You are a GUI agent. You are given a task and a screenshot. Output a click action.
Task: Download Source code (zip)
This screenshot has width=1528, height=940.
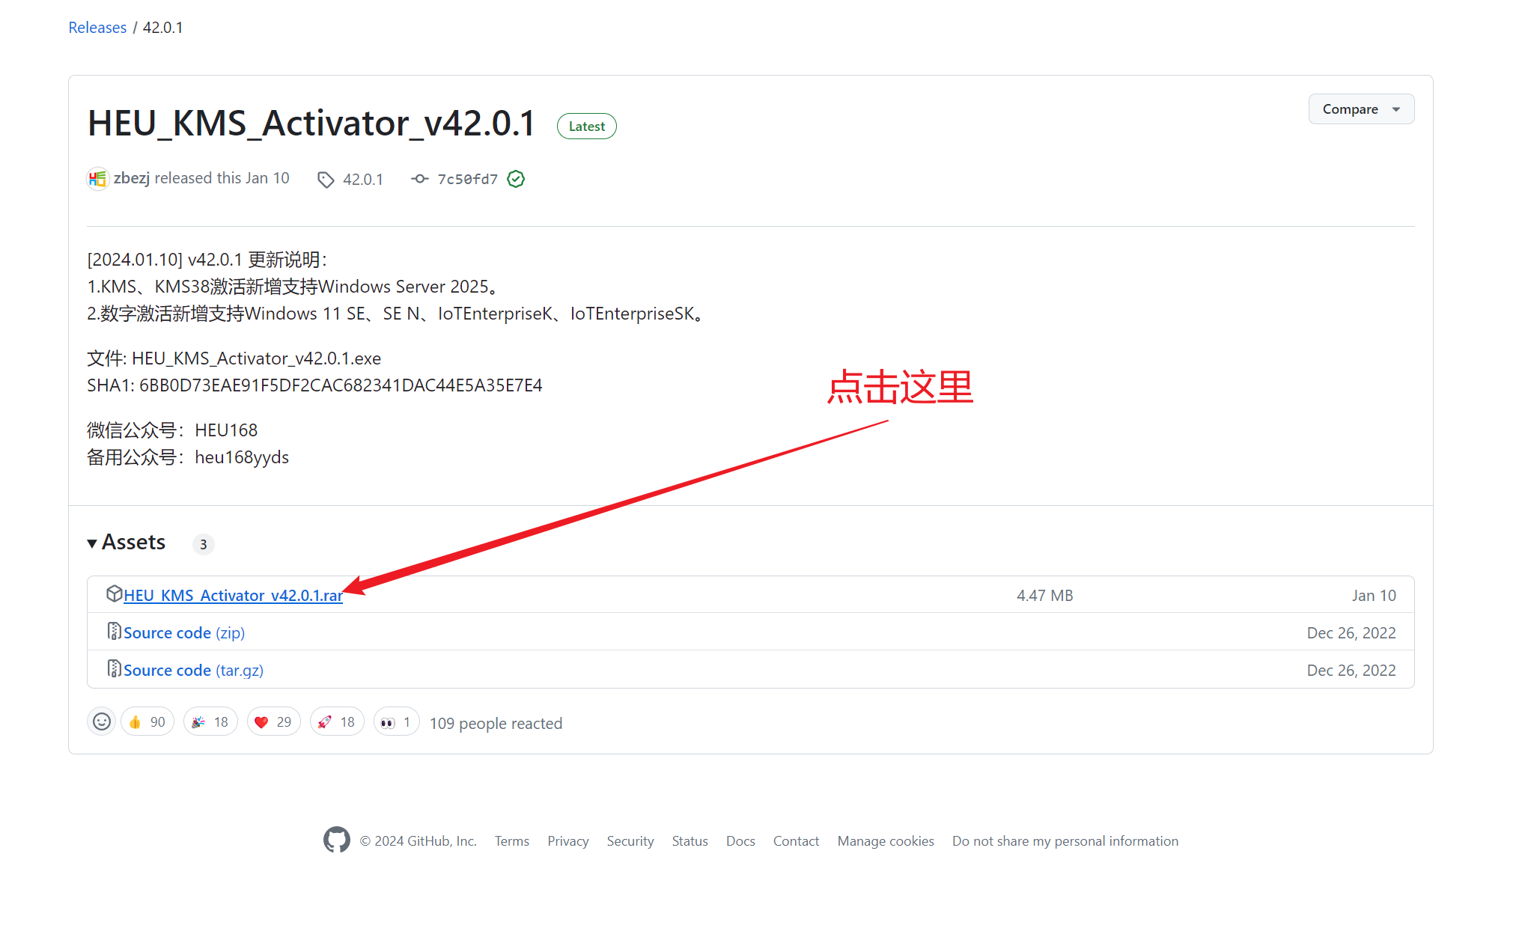click(184, 633)
